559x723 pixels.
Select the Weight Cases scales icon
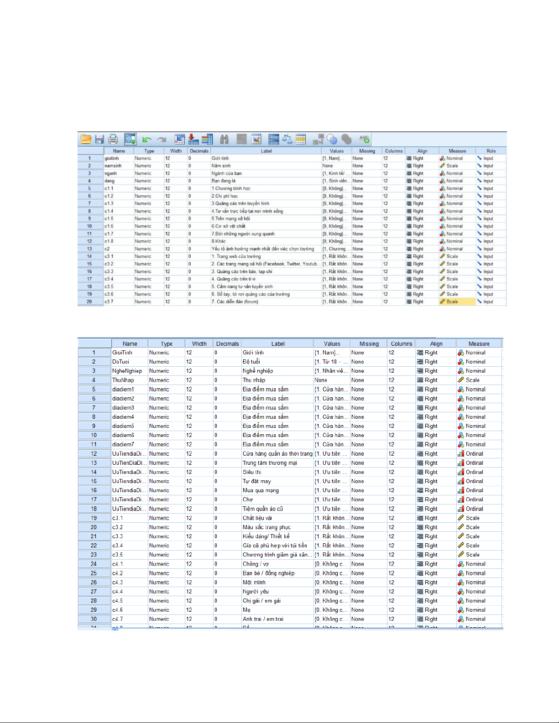point(287,139)
